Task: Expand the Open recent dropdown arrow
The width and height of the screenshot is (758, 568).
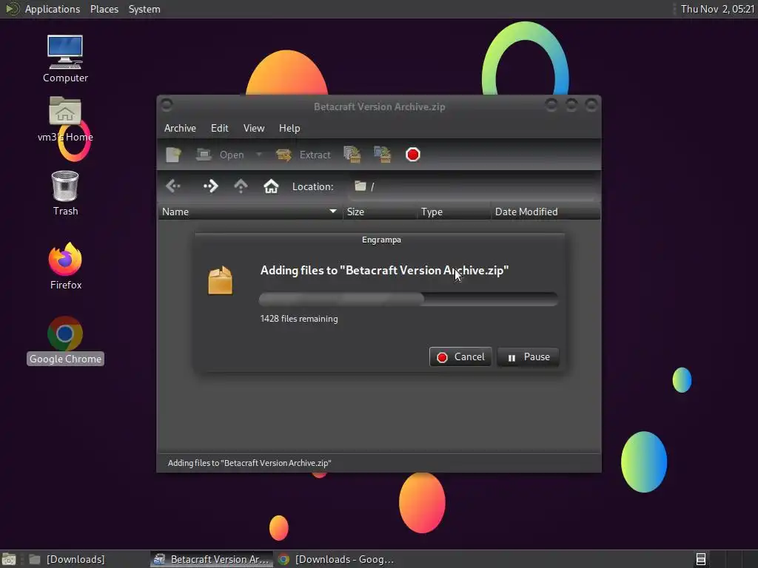Action: 259,155
